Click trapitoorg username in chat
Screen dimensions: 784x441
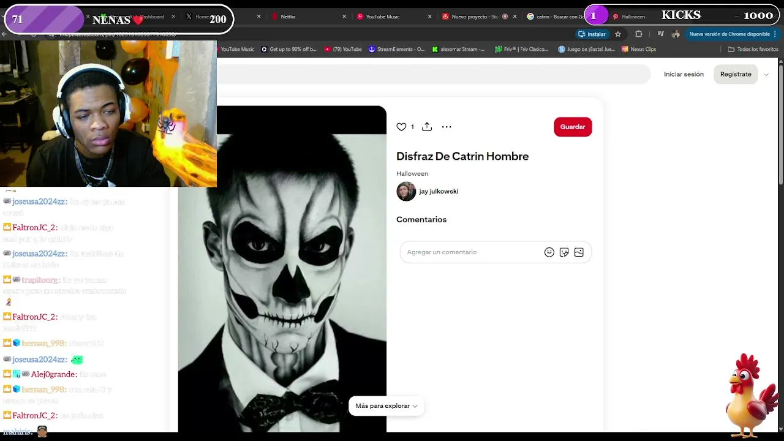tap(40, 280)
